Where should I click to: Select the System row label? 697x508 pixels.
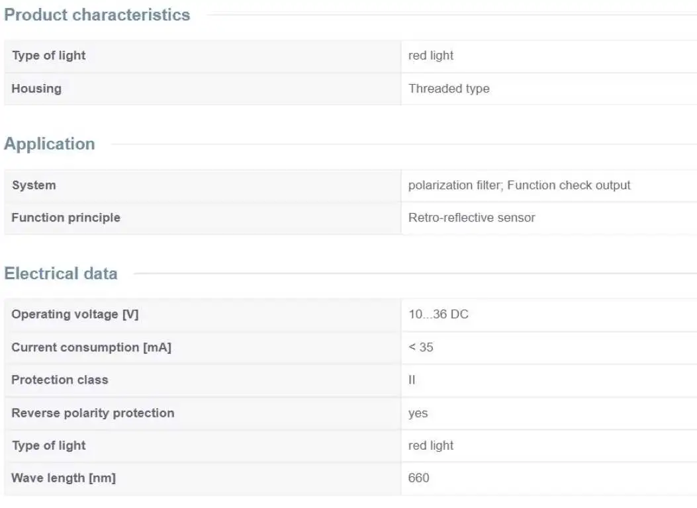[34, 185]
